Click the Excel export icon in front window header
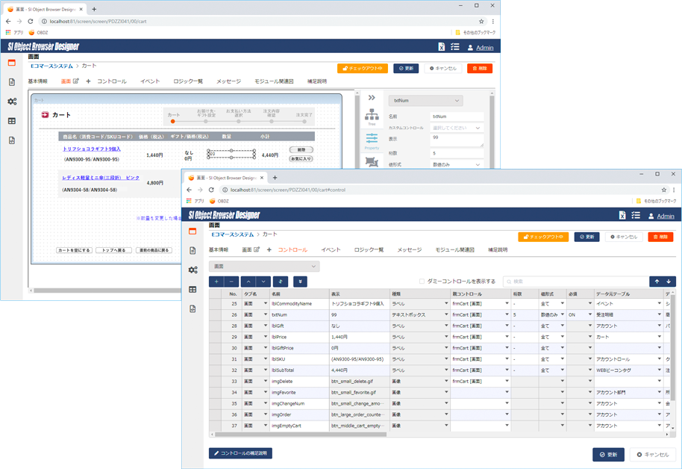Image resolution: width=682 pixels, height=469 pixels. pos(622,215)
